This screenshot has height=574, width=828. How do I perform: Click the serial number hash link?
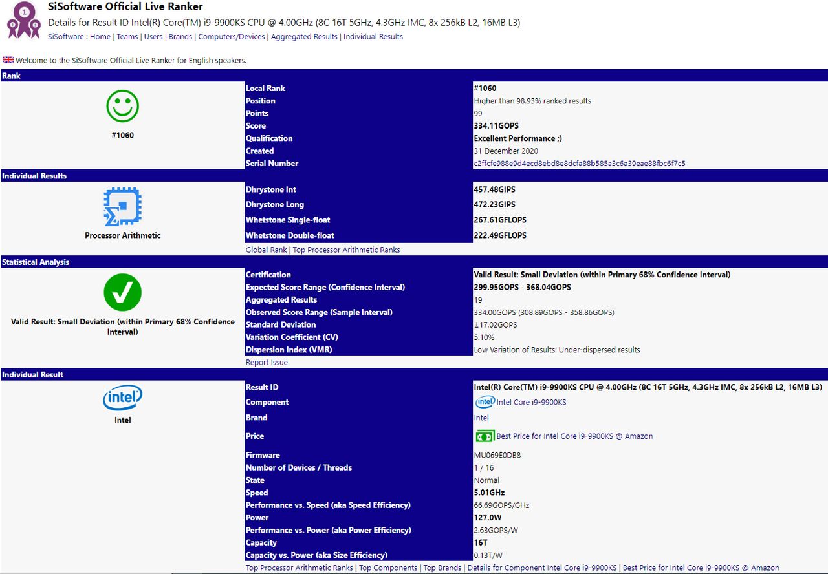[580, 164]
